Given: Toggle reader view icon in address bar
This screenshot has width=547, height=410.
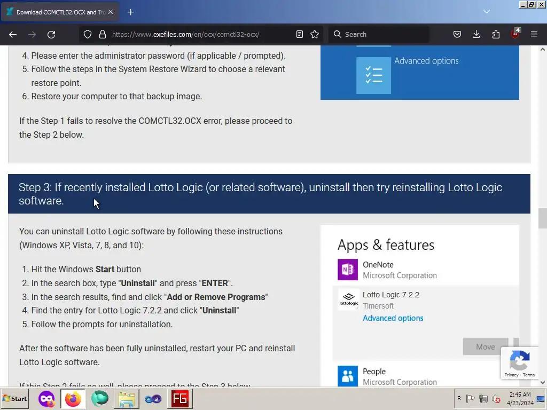Looking at the screenshot, I should click(x=299, y=34).
